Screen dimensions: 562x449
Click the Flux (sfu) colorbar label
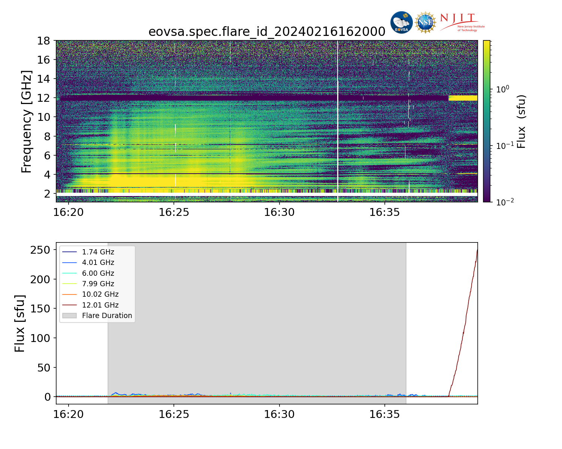coord(522,121)
